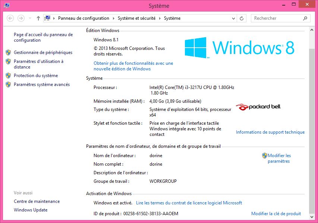This screenshot has width=318, height=223.
Task: Click the vertical scrollbar up arrow
Action: point(312,30)
